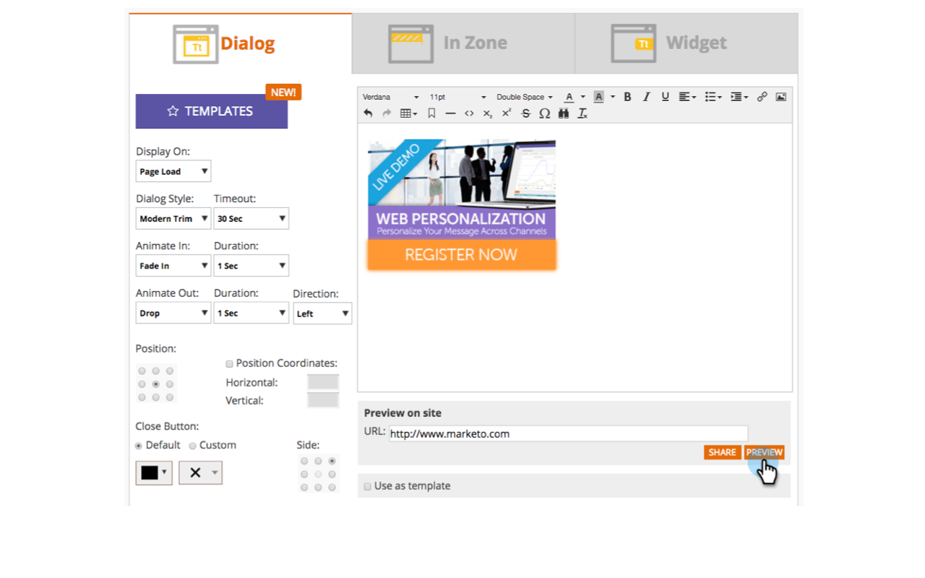The width and height of the screenshot is (925, 578).
Task: Click the undo arrow icon
Action: pos(368,113)
